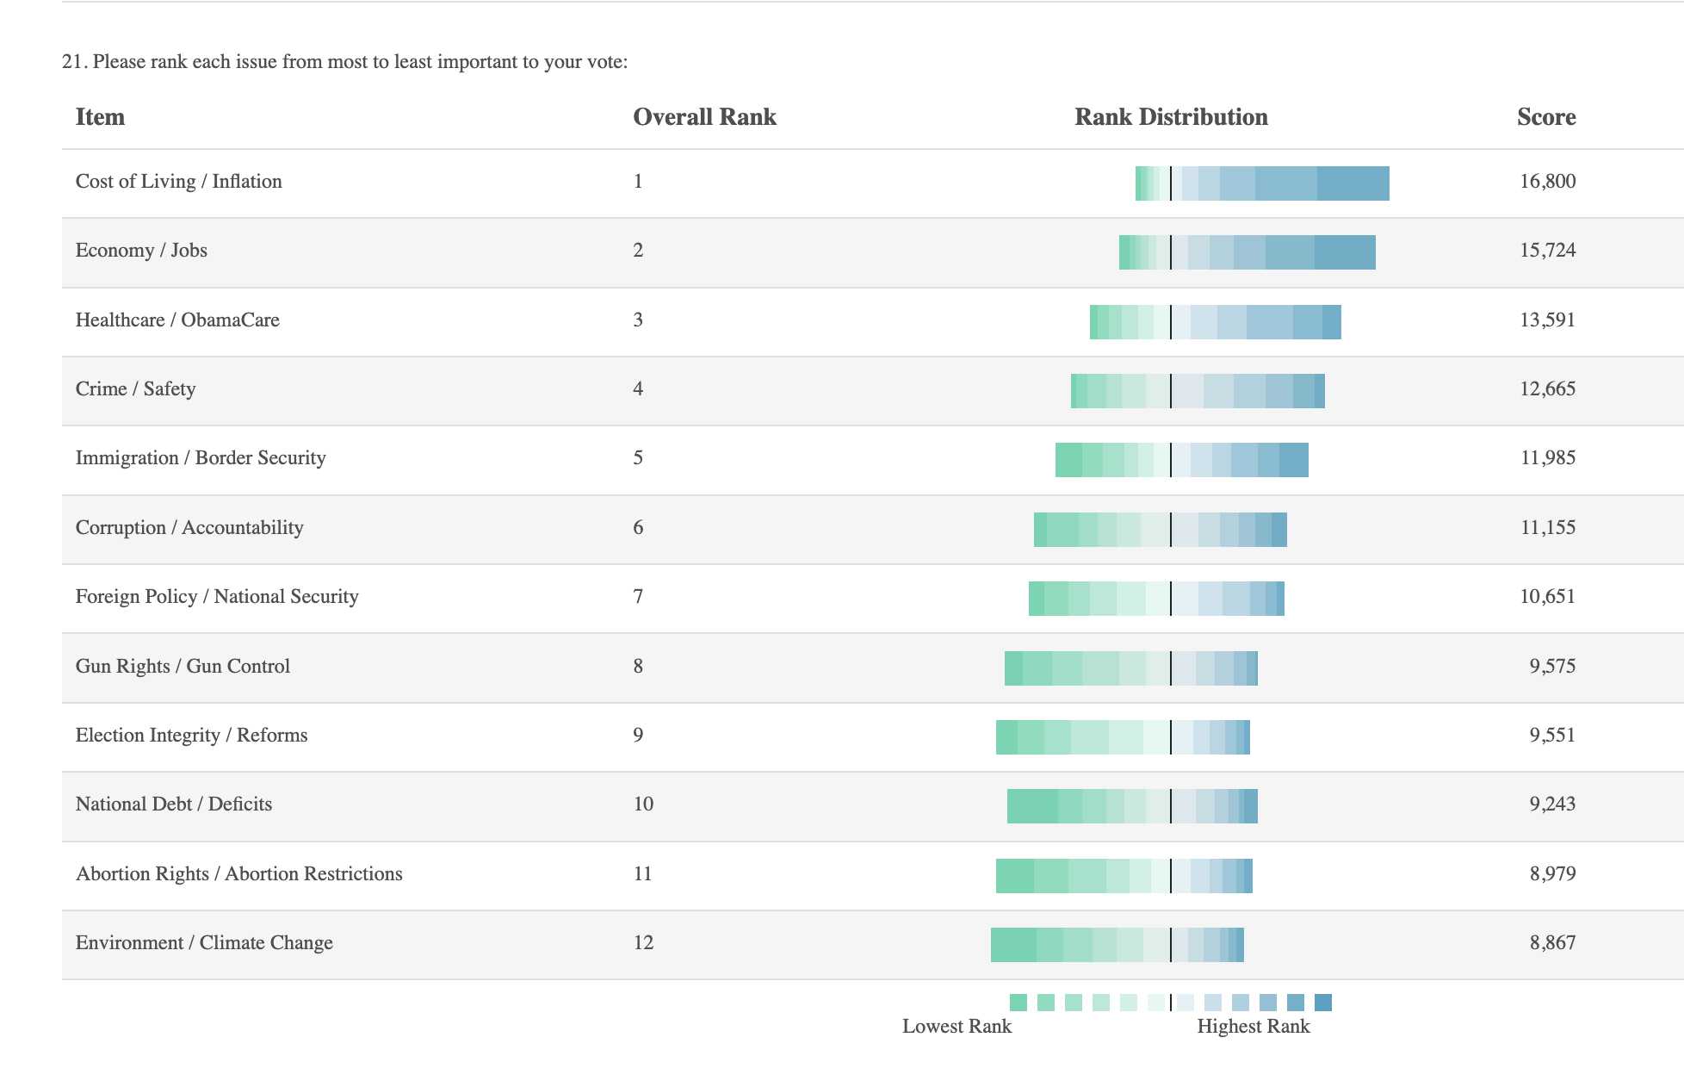Click the Election Integrity / Reforms label
The image size is (1684, 1087).
191,735
